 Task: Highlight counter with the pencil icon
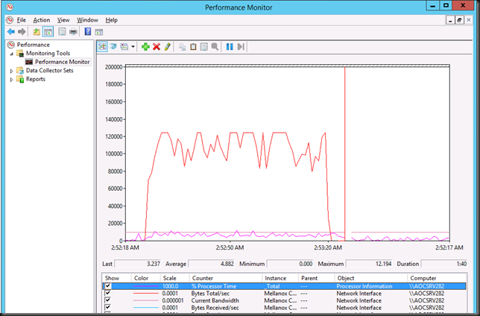coord(167,46)
